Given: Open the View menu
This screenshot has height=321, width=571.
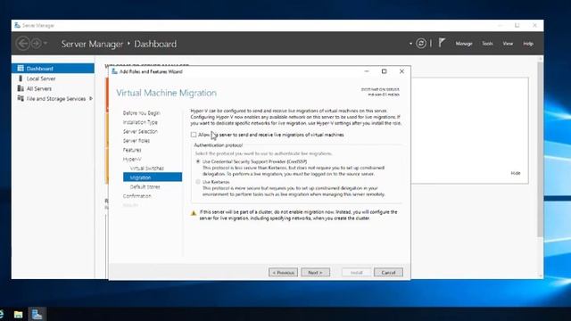Looking at the screenshot, I should point(508,44).
